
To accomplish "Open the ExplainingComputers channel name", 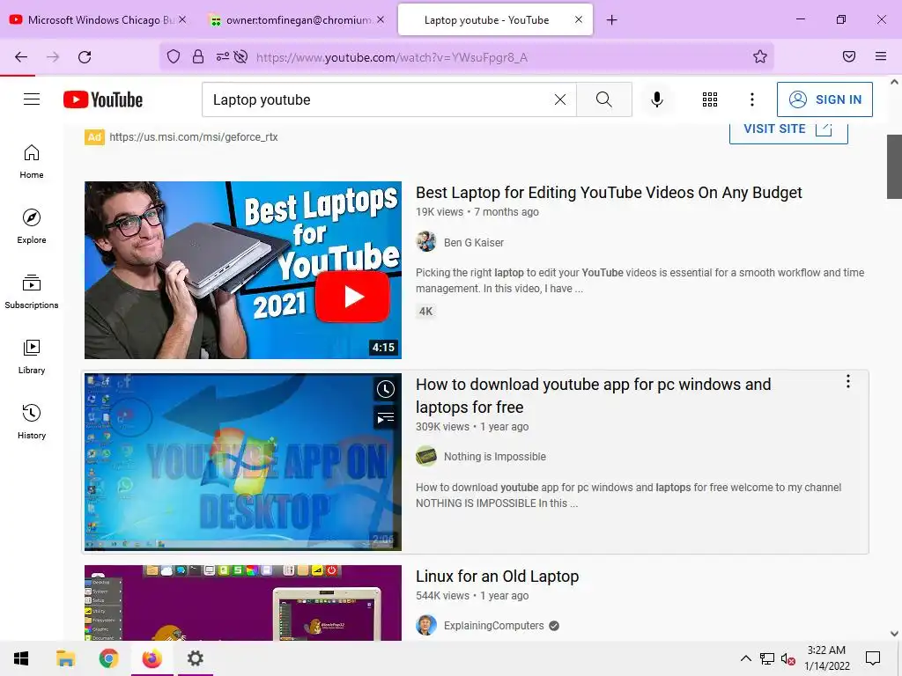I will point(493,626).
